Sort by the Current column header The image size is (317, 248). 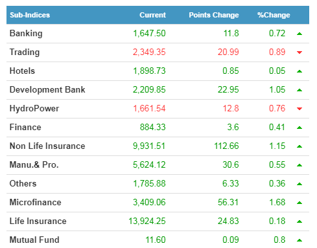152,15
